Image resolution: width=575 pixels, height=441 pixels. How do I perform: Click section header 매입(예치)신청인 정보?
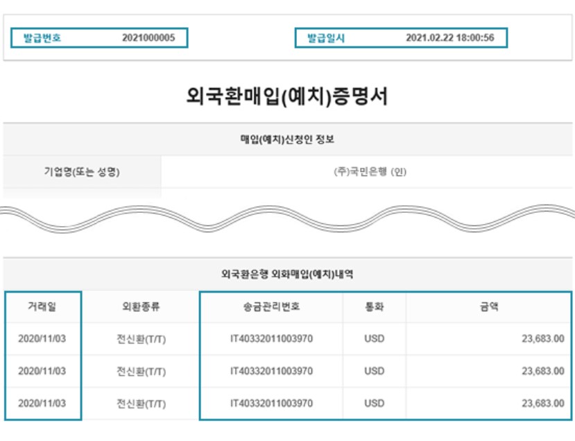287,139
